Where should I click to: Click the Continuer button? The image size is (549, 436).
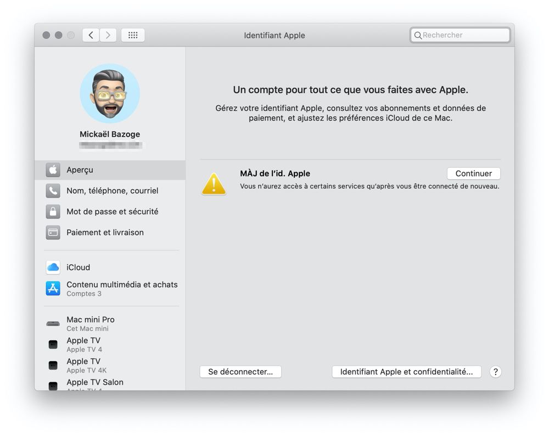[x=473, y=173]
